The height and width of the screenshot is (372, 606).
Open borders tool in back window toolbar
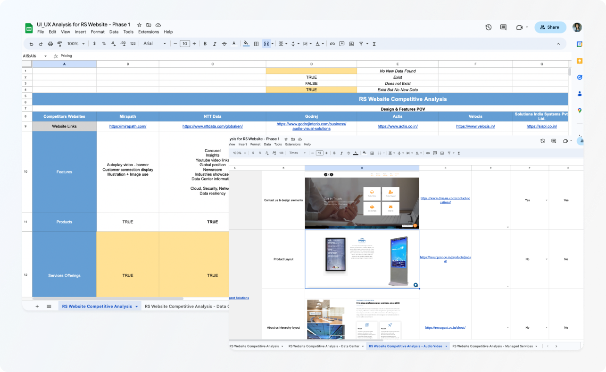coord(256,44)
